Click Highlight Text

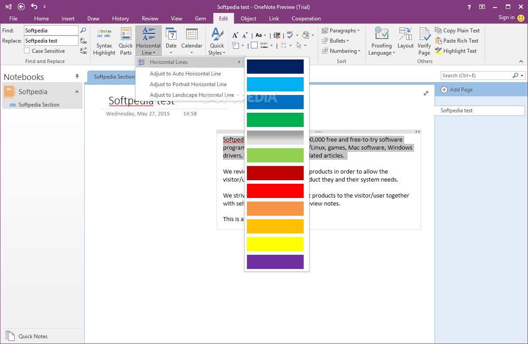456,51
